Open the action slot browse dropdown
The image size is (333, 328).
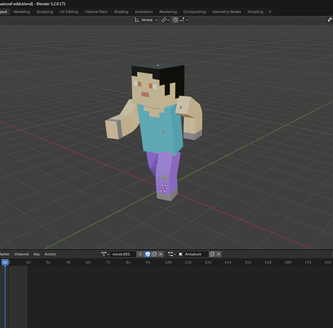click(x=172, y=254)
